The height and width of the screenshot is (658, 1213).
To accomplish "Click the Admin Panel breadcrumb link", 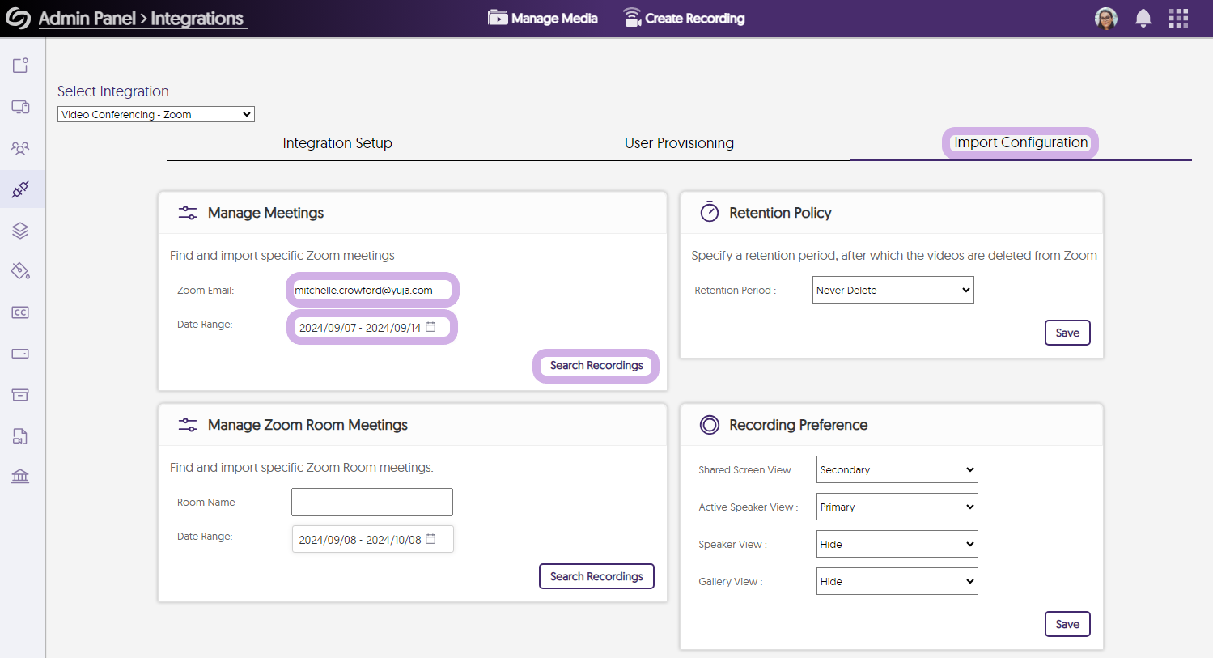I will point(87,19).
